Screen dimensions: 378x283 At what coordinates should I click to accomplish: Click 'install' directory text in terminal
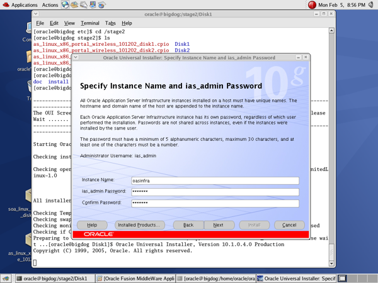tap(59, 82)
